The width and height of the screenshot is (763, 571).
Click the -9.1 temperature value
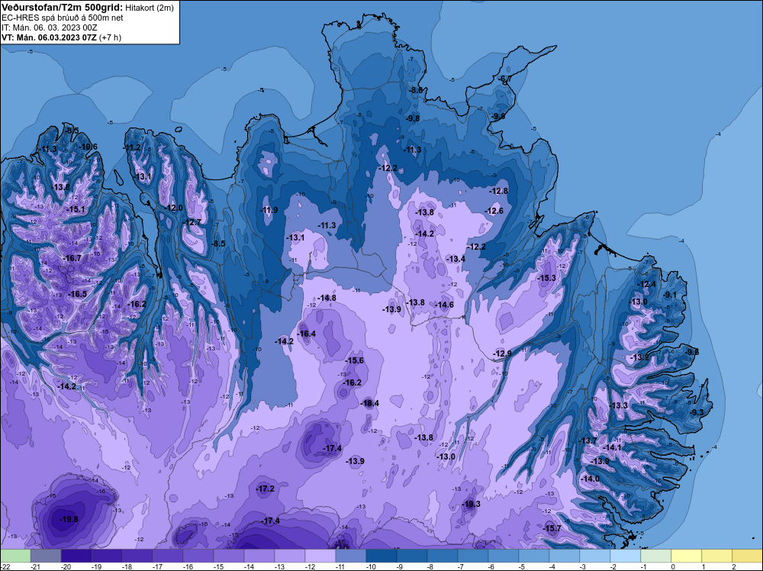pos(671,295)
